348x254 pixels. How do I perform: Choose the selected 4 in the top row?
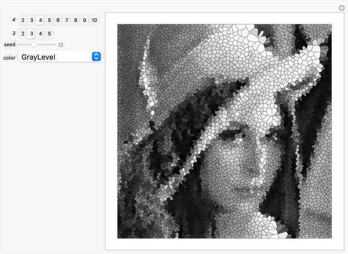40,21
